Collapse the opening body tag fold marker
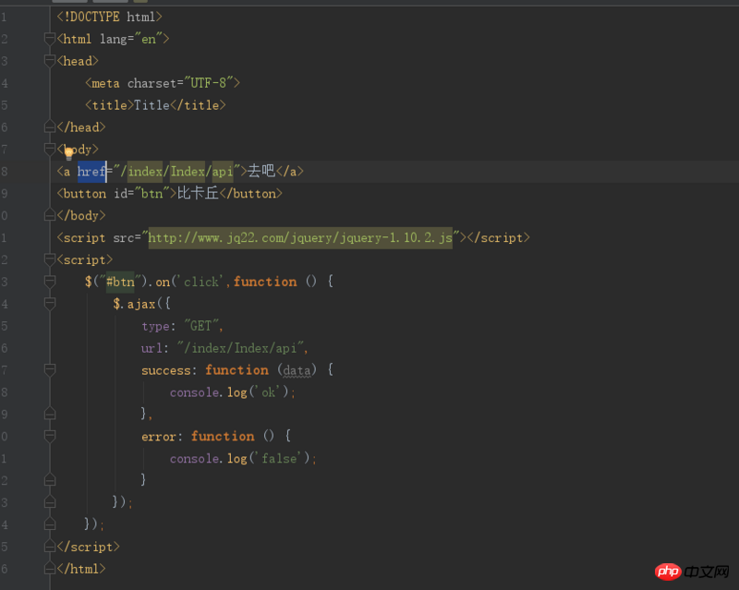The image size is (739, 590). (x=50, y=149)
